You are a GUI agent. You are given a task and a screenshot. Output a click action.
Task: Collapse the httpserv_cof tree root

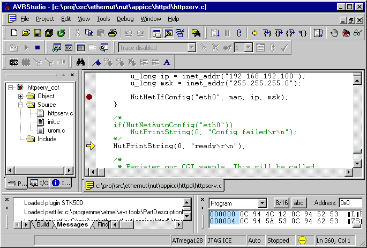[10, 87]
